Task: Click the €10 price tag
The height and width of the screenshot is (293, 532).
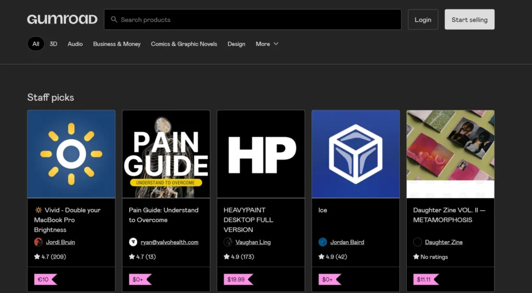Action: 45,279
